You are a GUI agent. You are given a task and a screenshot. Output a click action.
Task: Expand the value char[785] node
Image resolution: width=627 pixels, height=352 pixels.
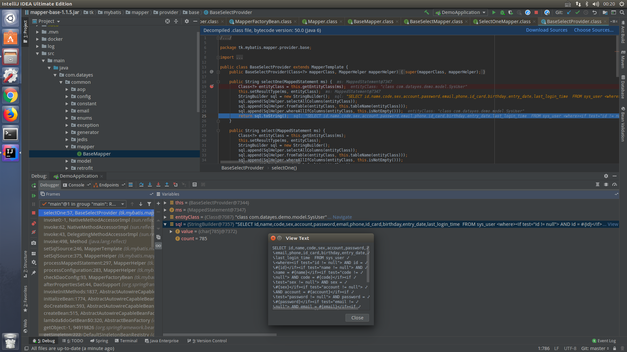click(171, 231)
